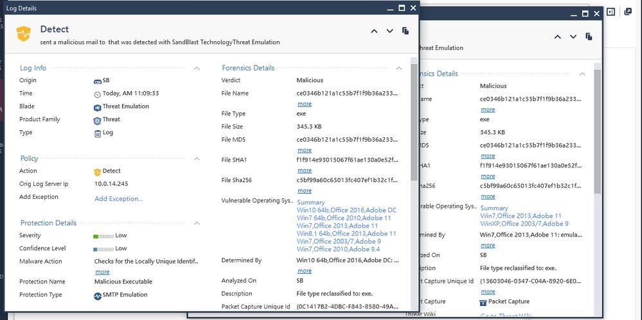Collapse Forensics Details in the front window
This screenshot has height=320, width=642.
coord(399,68)
